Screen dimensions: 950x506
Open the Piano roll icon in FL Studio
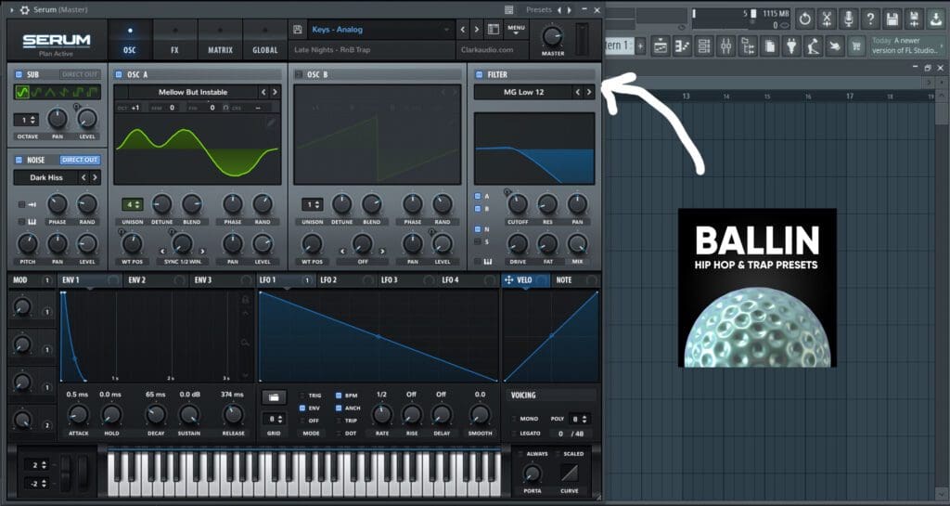[x=682, y=46]
